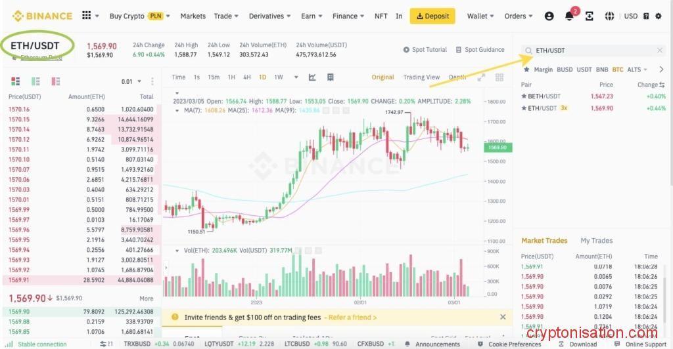Expand chart to fullscreen
The height and width of the screenshot is (349, 673).
[481, 77]
